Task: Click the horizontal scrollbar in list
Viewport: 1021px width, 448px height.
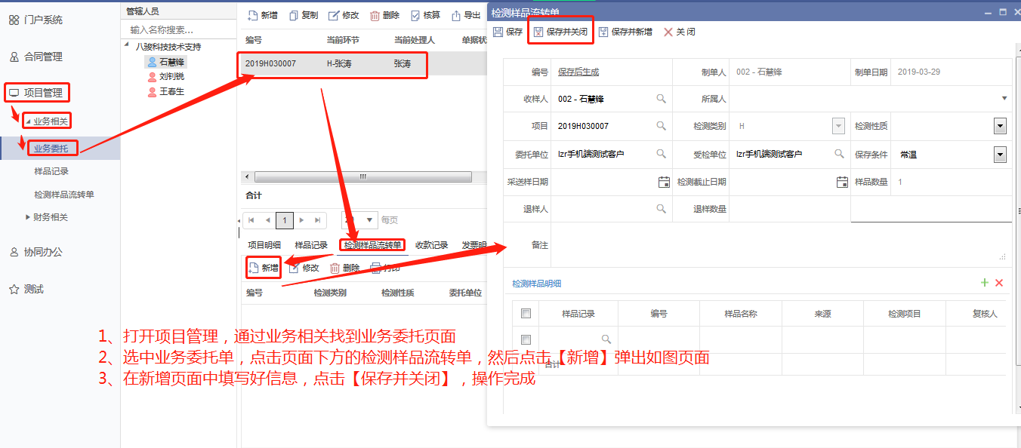Action: click(x=362, y=177)
